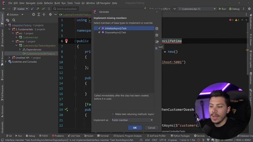Click the editor vertical scrollbar

coord(248,48)
